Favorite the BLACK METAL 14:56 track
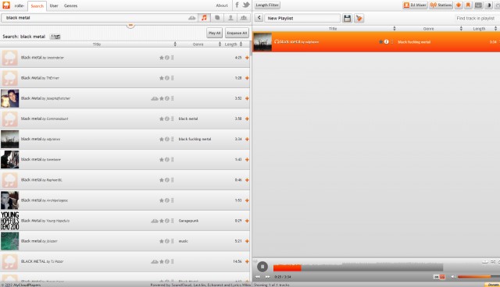This screenshot has width=500, height=287. pyautogui.click(x=162, y=261)
